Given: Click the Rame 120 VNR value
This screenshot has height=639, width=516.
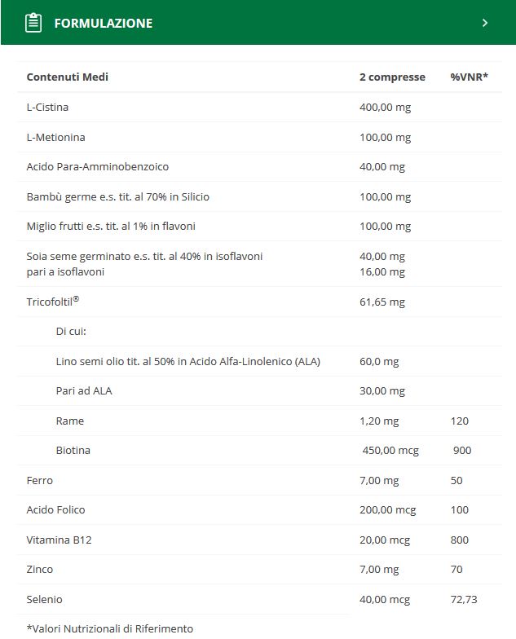Looking at the screenshot, I should [x=460, y=421].
